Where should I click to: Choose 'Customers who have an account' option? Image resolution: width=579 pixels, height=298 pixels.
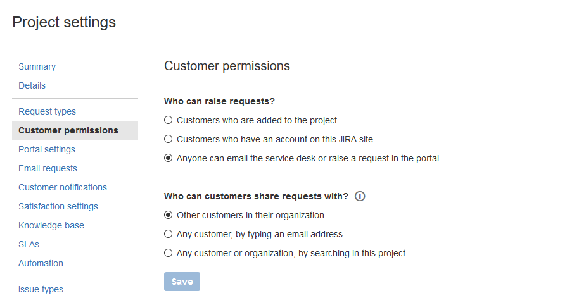(x=169, y=139)
